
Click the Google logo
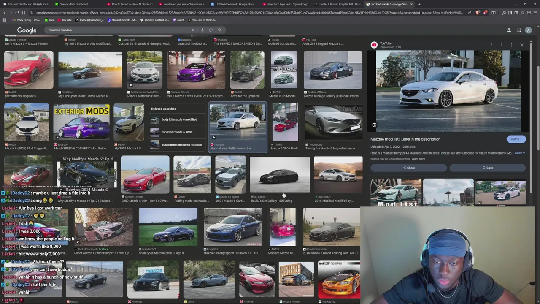27,30
